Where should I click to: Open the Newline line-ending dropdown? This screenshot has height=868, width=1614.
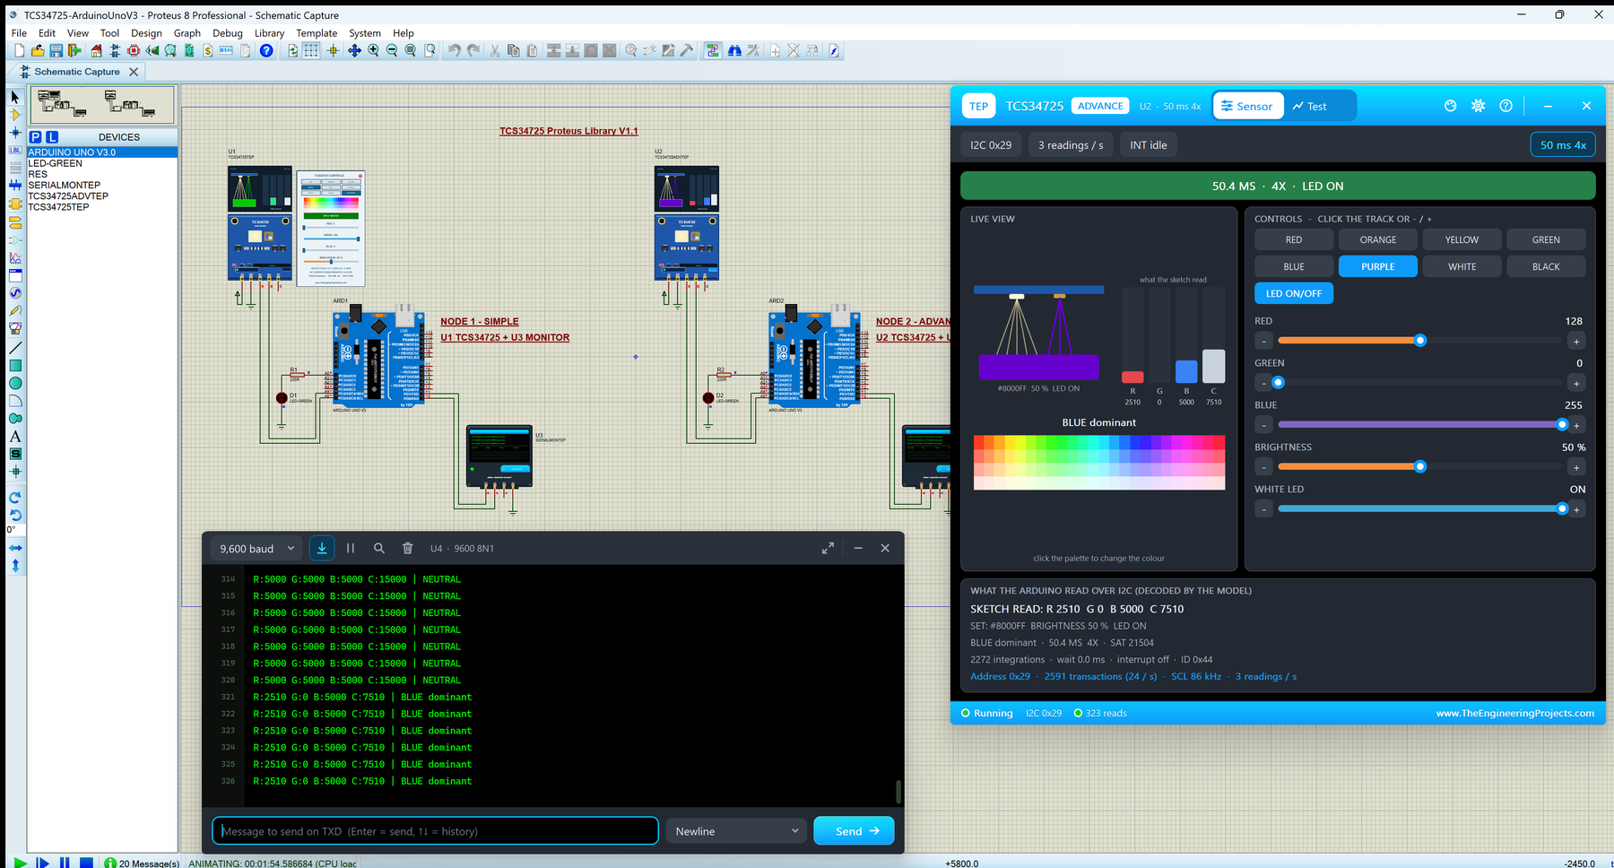tap(736, 831)
